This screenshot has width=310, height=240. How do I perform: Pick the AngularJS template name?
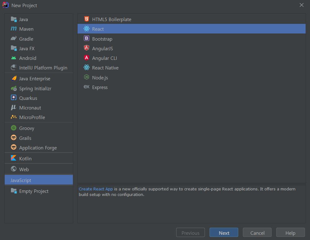(x=102, y=49)
